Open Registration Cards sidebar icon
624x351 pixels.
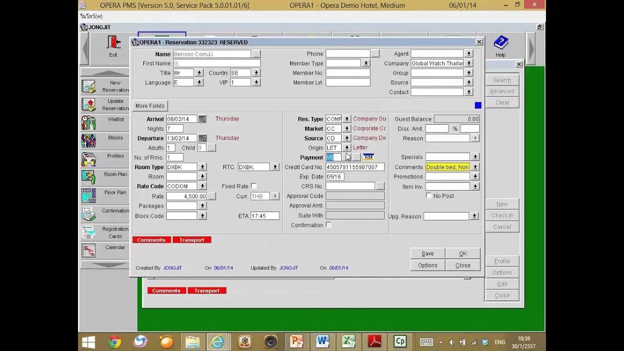(x=89, y=232)
